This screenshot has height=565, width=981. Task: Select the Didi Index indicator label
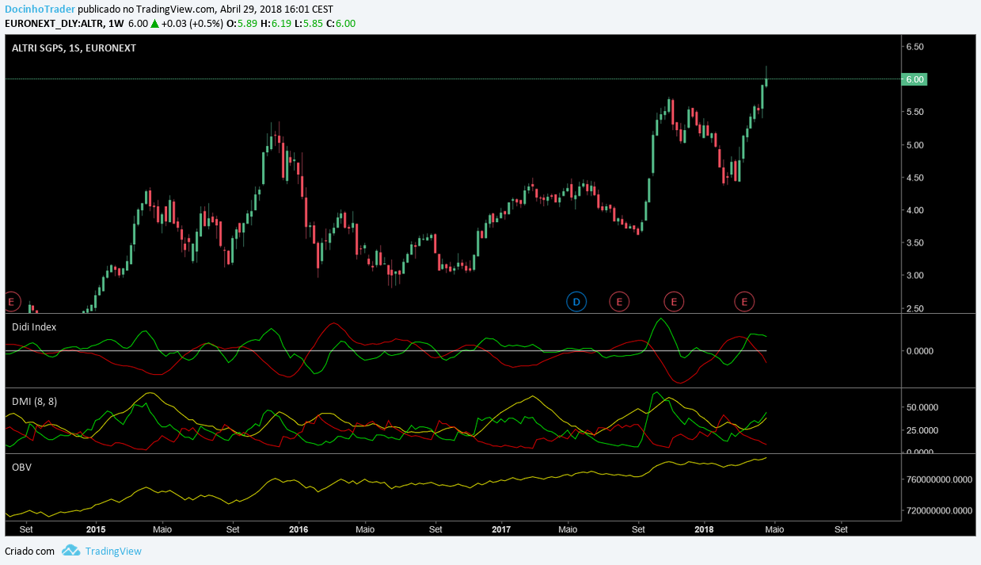click(34, 326)
